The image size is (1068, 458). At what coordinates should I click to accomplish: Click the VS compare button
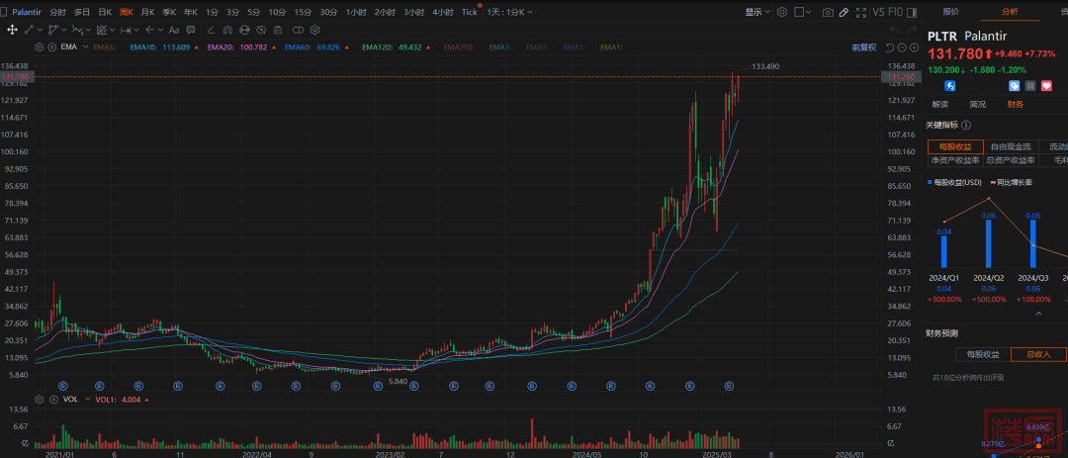(x=878, y=12)
